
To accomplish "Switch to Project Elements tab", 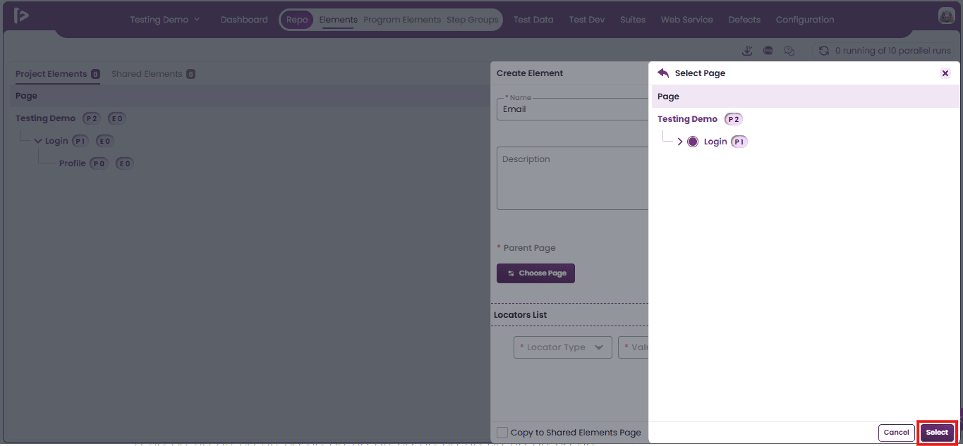I will point(58,74).
